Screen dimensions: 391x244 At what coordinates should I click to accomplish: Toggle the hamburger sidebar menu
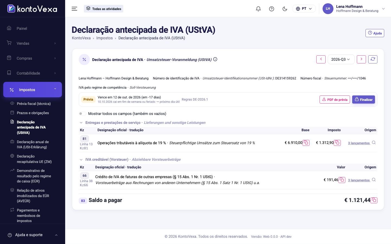pyautogui.click(x=74, y=9)
